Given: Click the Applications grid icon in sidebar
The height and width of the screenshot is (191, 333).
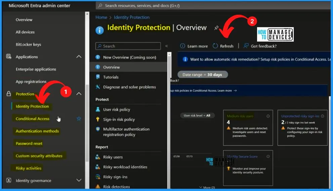Looking at the screenshot, I should [8, 57].
